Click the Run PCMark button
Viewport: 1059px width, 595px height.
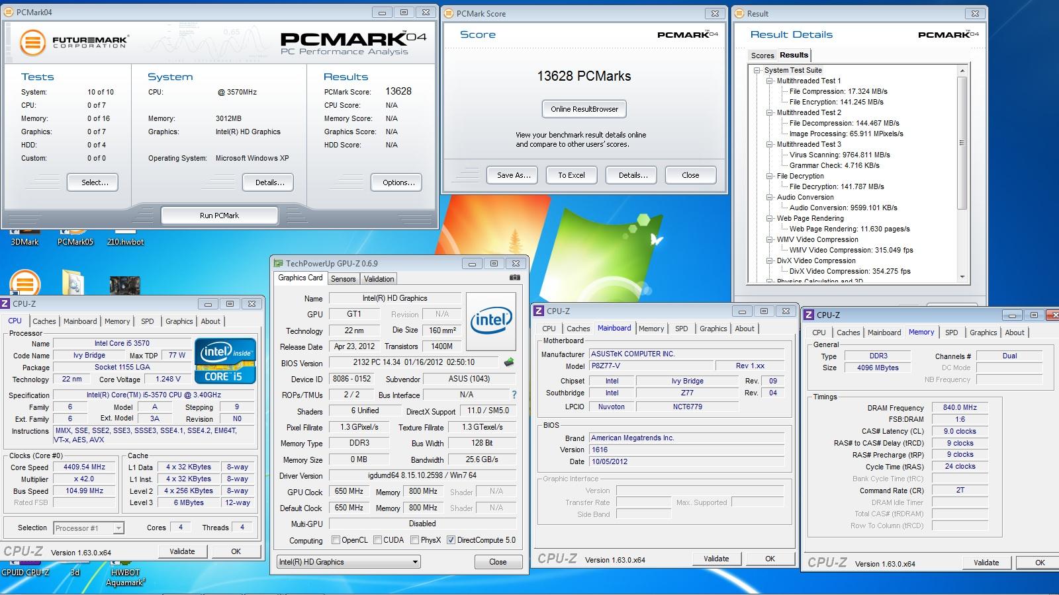pyautogui.click(x=220, y=216)
